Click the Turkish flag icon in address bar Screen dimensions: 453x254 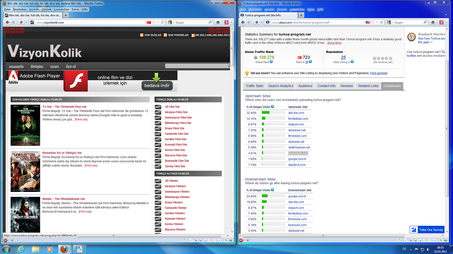[x=149, y=22]
